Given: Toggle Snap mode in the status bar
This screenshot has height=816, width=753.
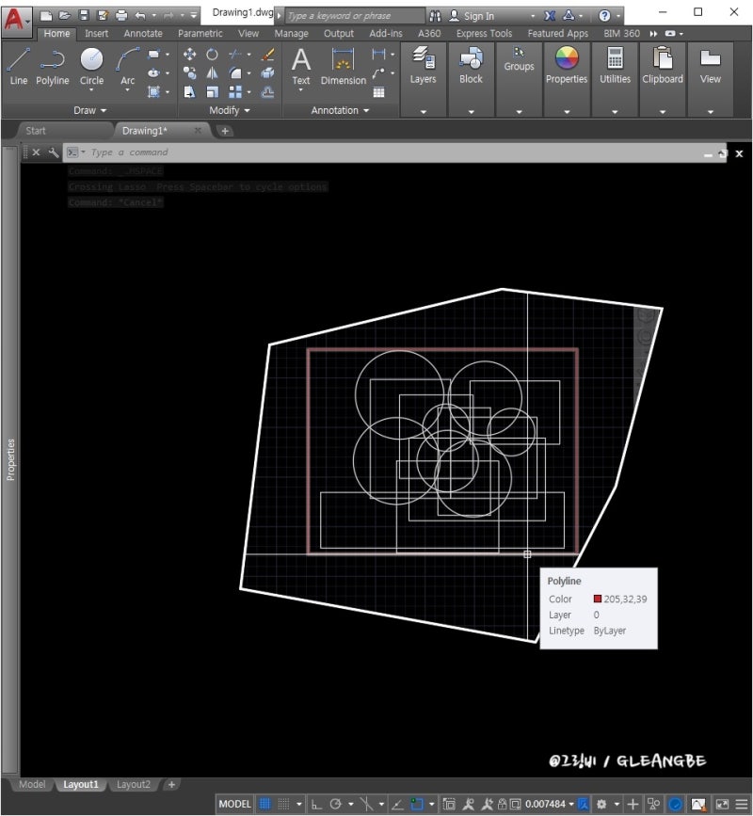Looking at the screenshot, I should pos(285,803).
